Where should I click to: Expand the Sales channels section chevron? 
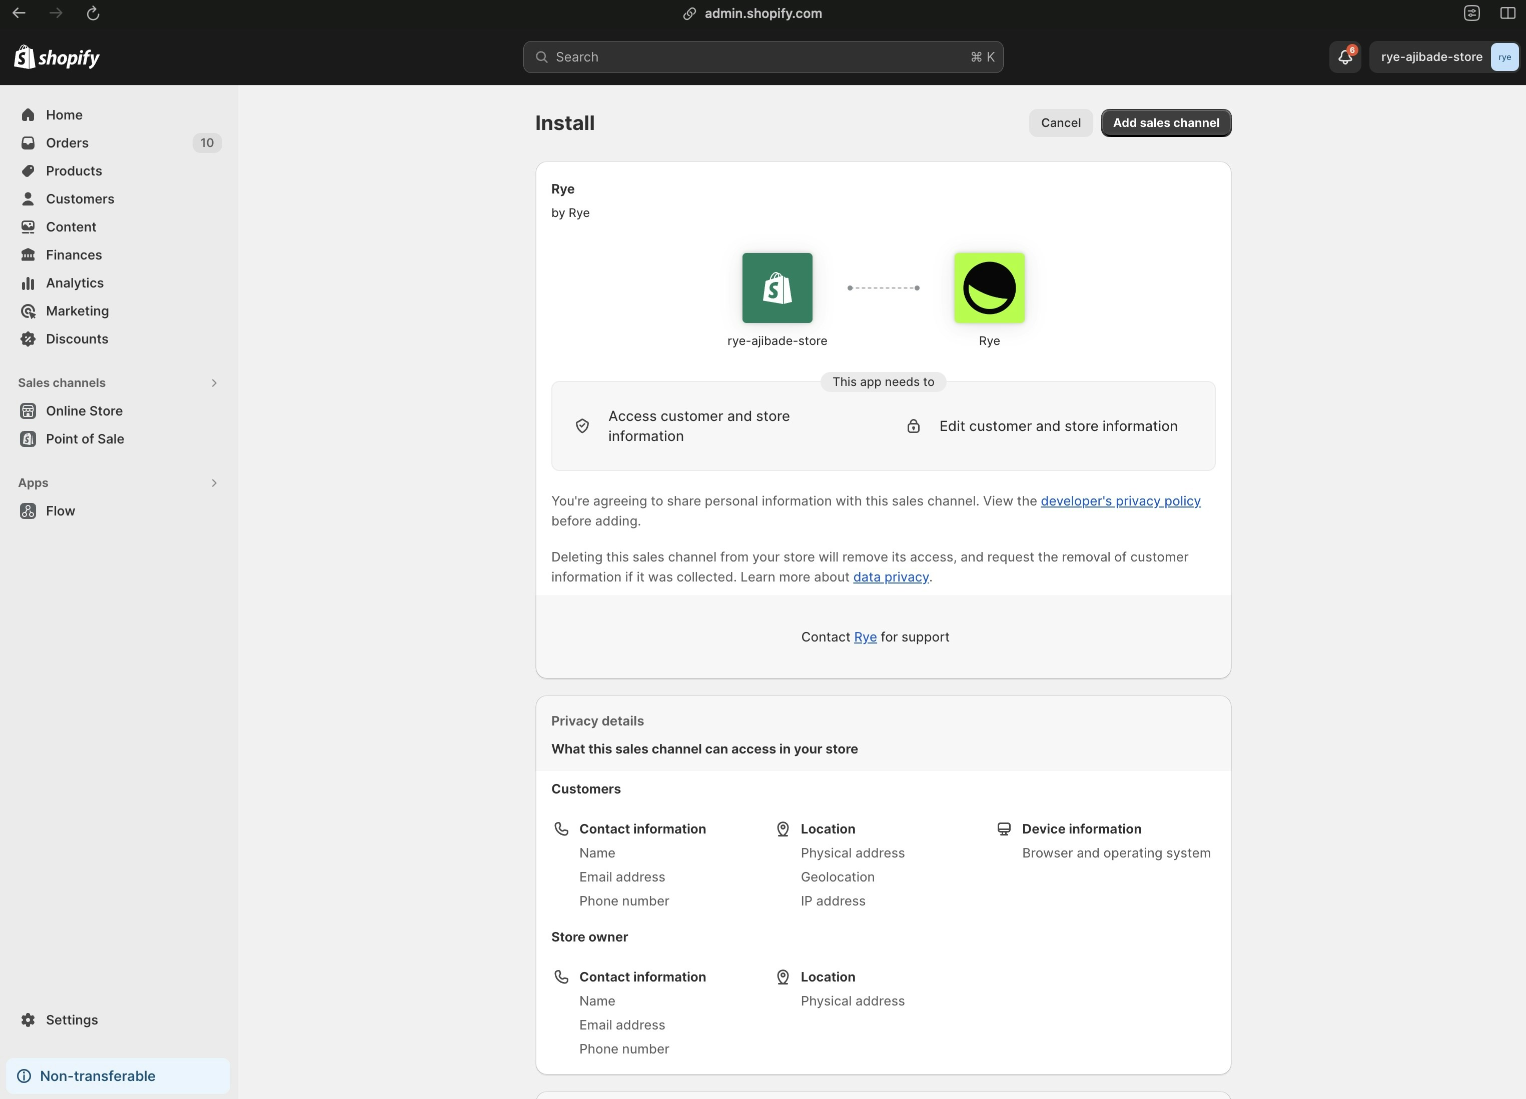214,382
